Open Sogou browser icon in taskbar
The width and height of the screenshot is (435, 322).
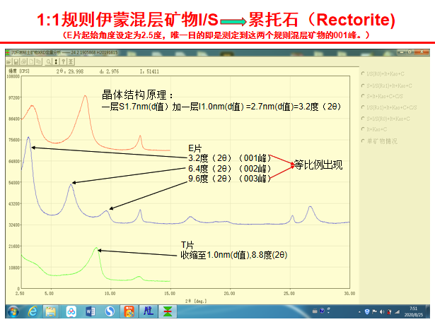coord(109,311)
